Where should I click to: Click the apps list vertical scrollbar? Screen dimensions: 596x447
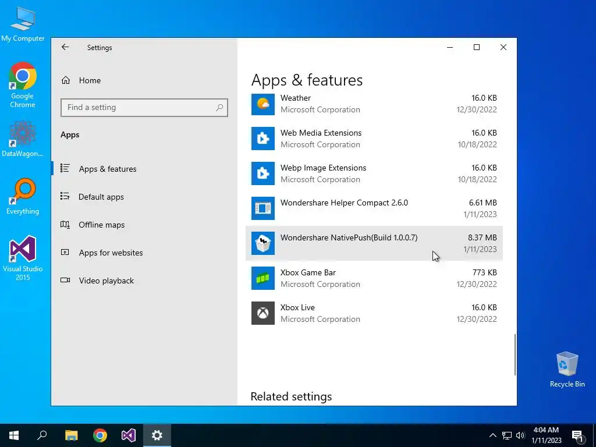pos(515,354)
